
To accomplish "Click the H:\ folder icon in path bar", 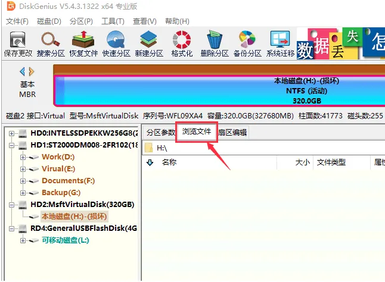I will tap(149, 148).
